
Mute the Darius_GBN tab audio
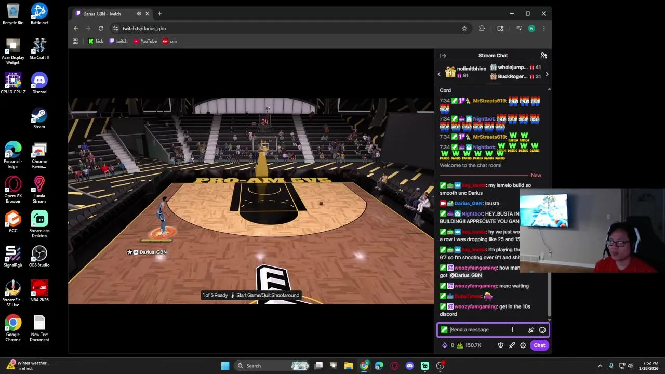(139, 14)
